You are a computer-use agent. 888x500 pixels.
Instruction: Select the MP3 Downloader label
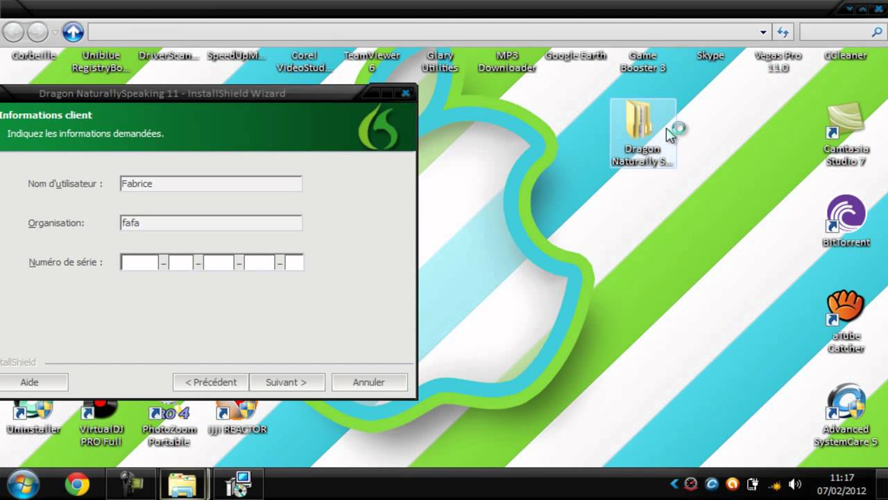tap(507, 62)
